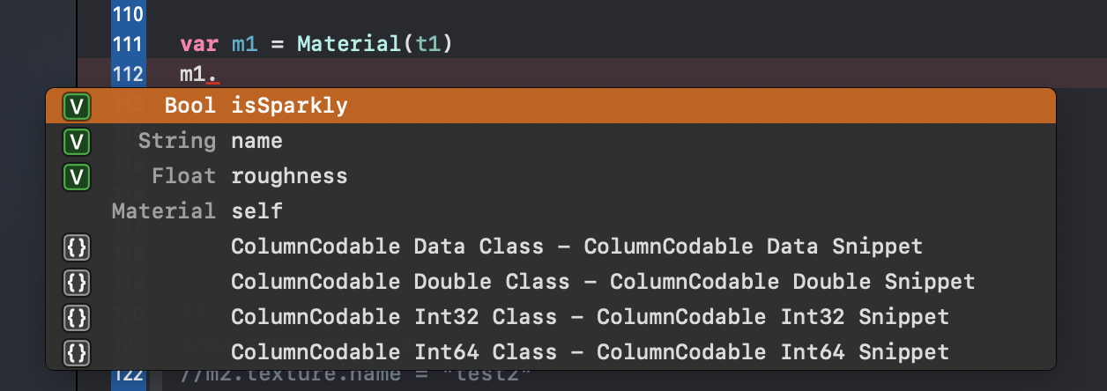Click the Material(t1) initializer text
Viewport: 1107px width, 391px height.
[375, 44]
